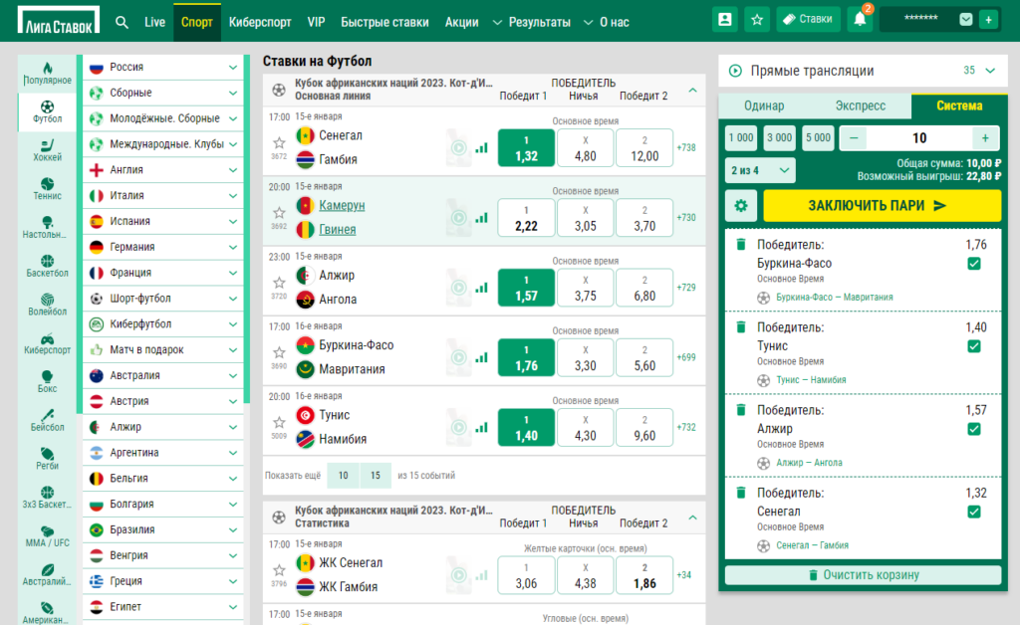Show 15 more events
Screen dimensions: 1020x625
click(x=376, y=476)
